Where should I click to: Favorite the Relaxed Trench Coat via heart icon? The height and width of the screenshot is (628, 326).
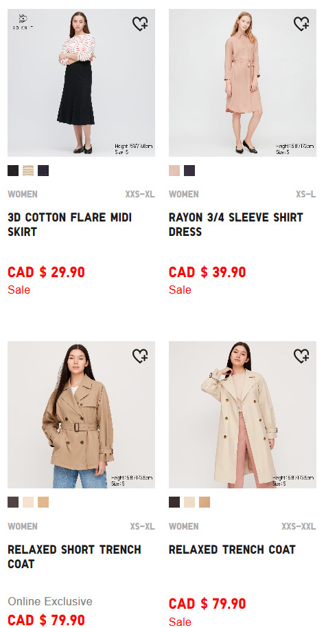click(301, 356)
